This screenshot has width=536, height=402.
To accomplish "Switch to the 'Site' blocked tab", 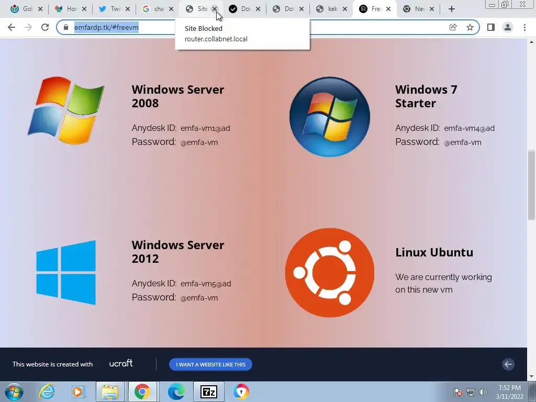I will pos(198,9).
